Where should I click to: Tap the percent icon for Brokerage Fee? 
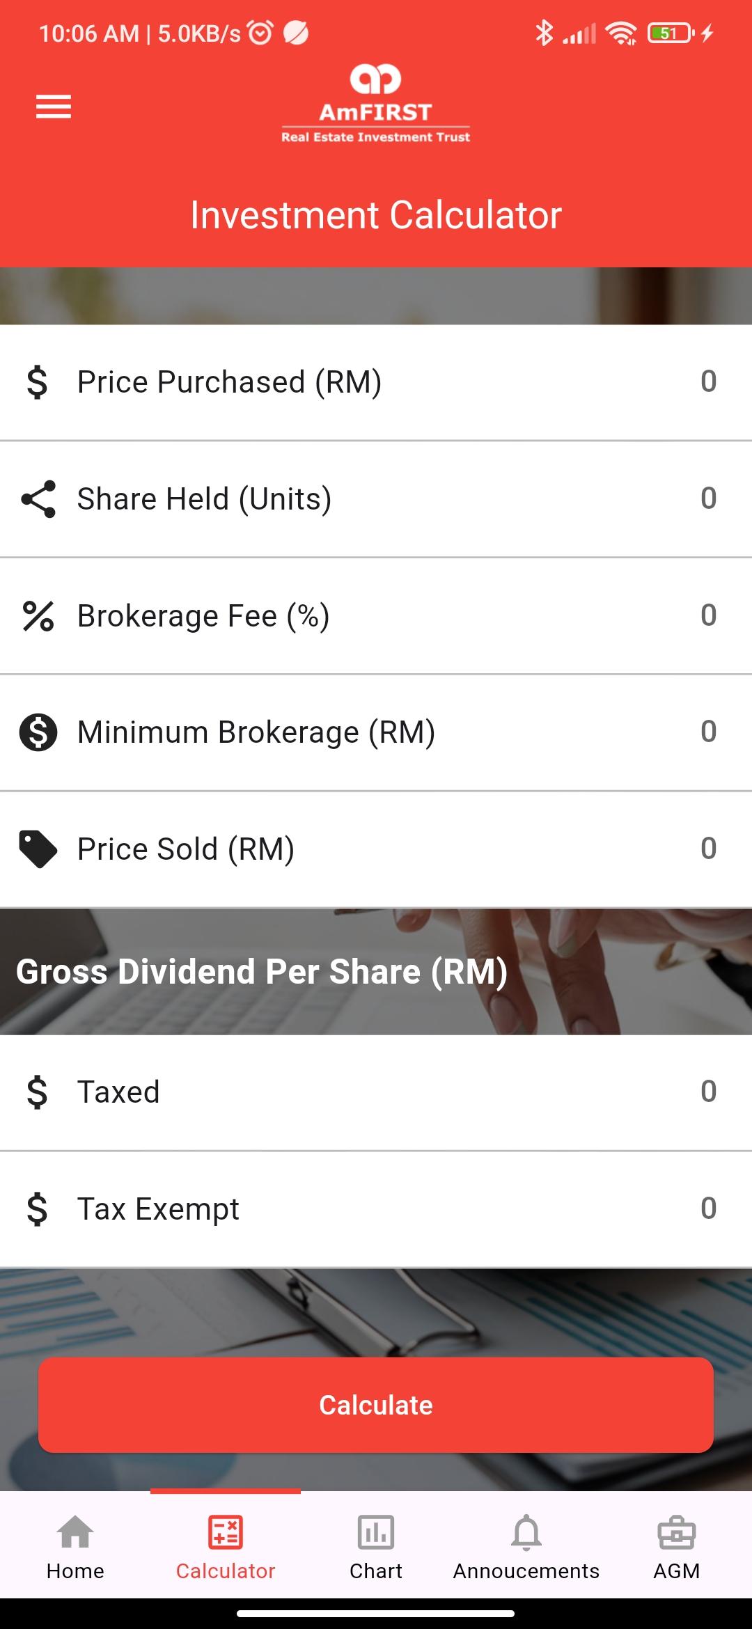pos(38,616)
